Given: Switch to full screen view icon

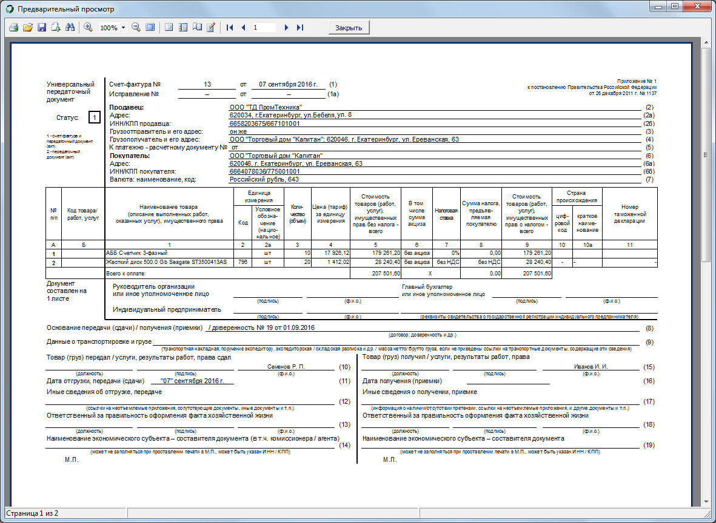Looking at the screenshot, I should pos(150,27).
